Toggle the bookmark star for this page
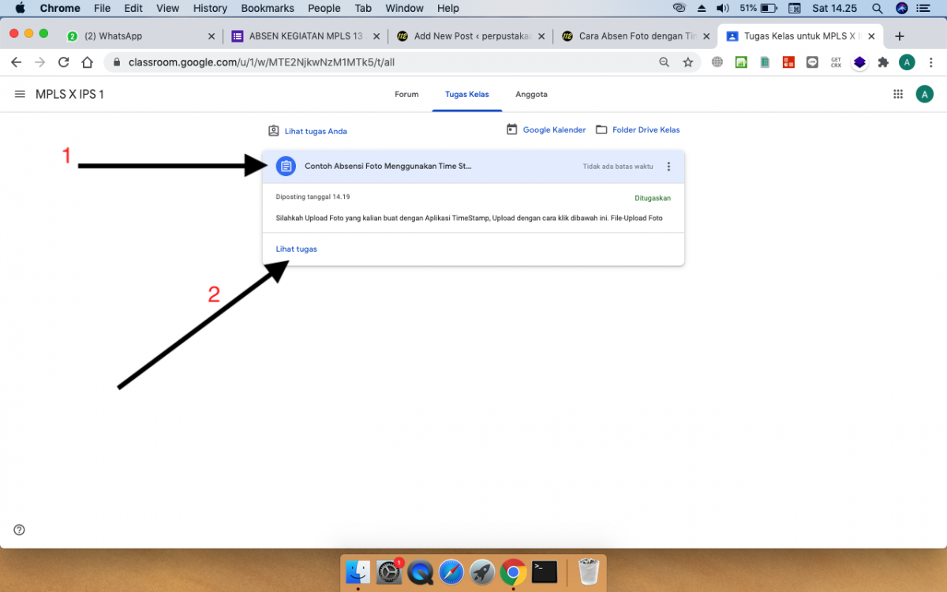947x592 pixels. click(x=687, y=62)
